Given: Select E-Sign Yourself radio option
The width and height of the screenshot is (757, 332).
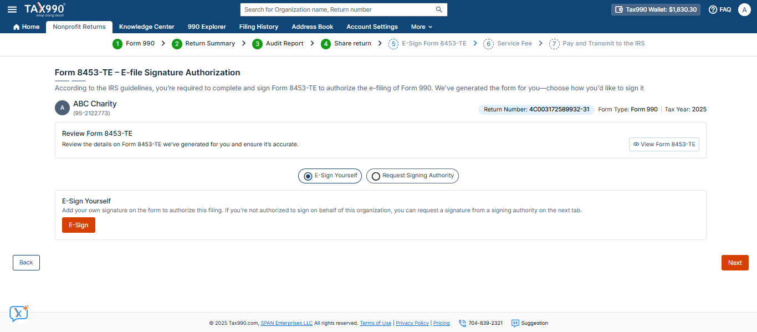Looking at the screenshot, I should [330, 176].
